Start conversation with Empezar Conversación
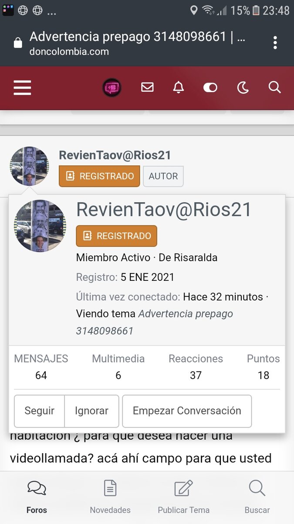294x524 pixels. (186, 411)
